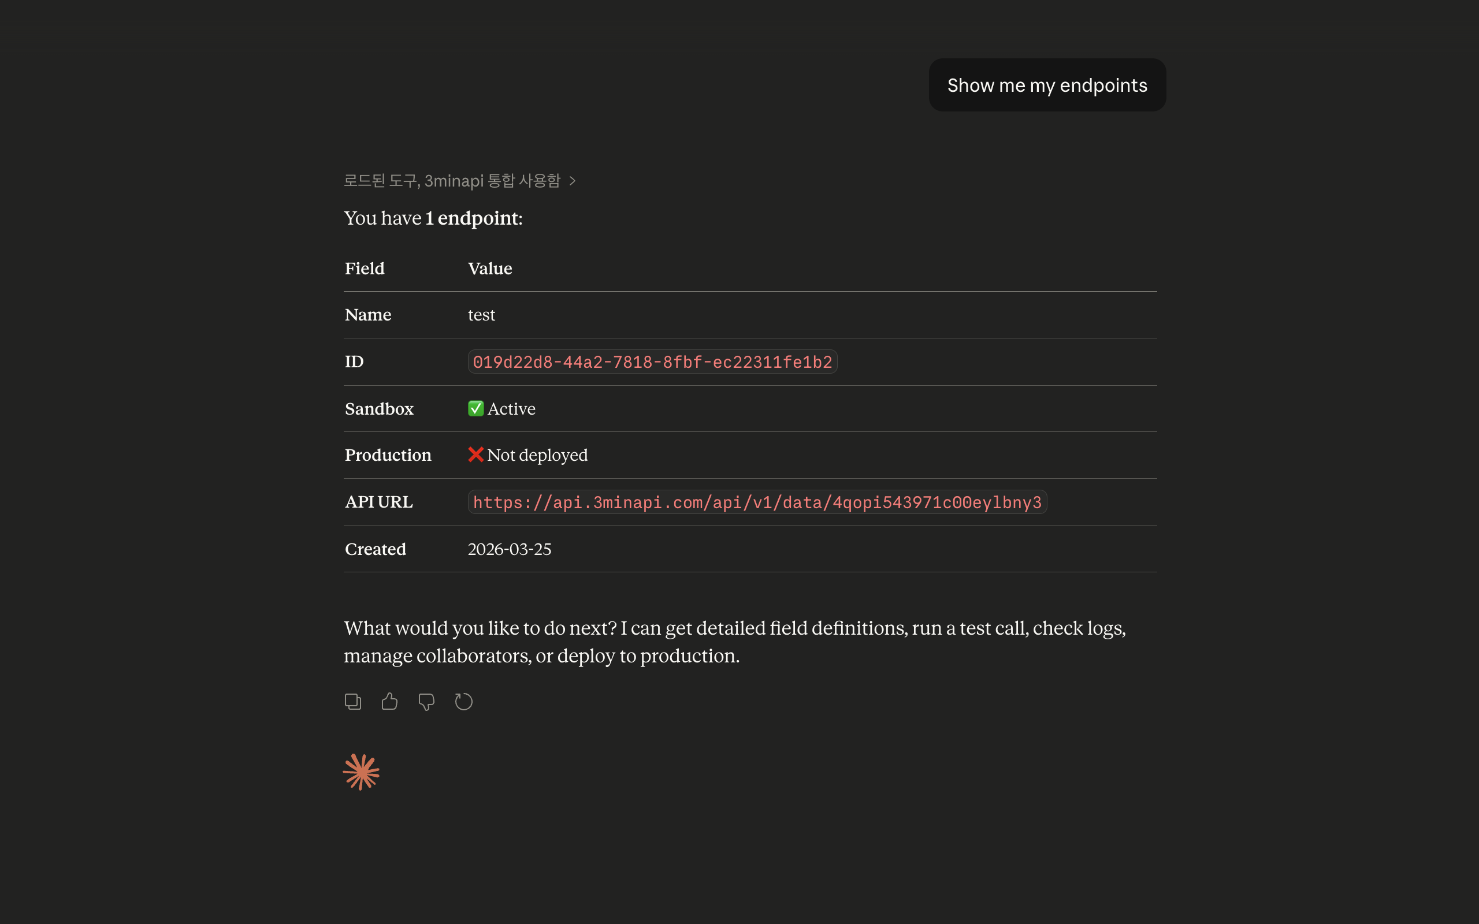This screenshot has width=1479, height=924.
Task: Click the green checkmark beside Active
Action: coord(476,408)
